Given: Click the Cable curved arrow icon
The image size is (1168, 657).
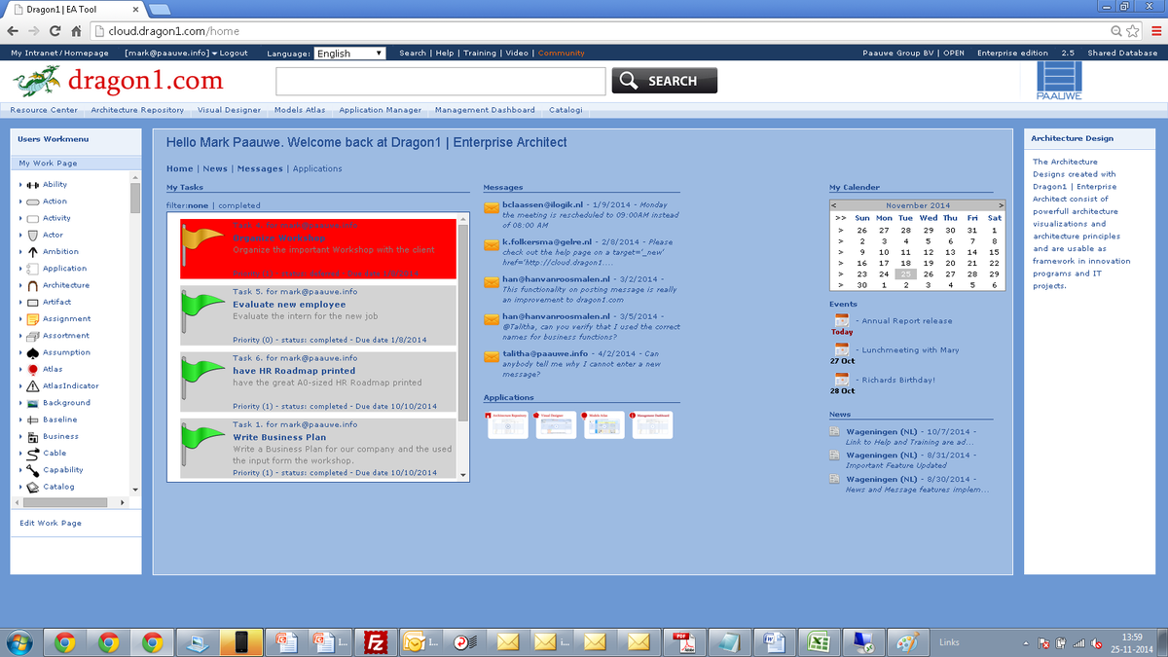Looking at the screenshot, I should click(x=32, y=454).
